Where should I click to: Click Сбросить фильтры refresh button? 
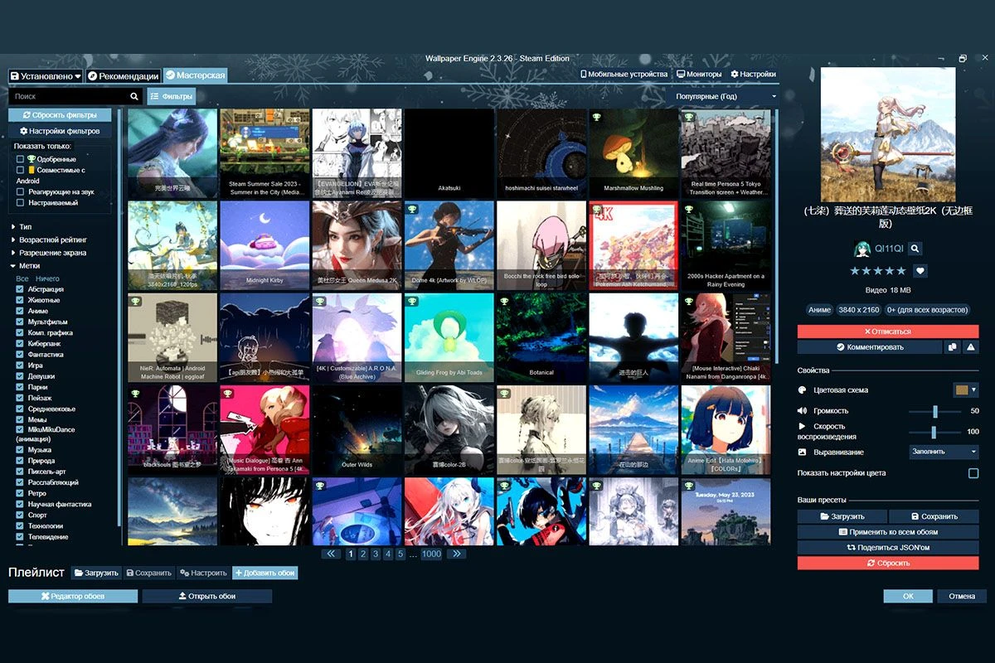click(x=60, y=115)
